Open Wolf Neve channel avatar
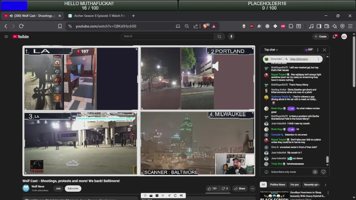 26,188
